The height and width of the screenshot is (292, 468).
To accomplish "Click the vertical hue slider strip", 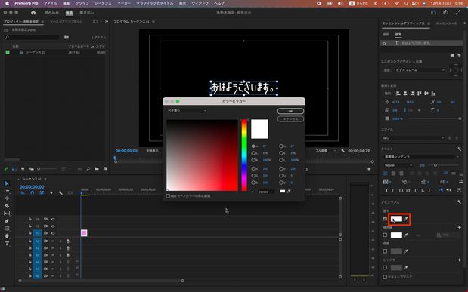I will (x=244, y=155).
